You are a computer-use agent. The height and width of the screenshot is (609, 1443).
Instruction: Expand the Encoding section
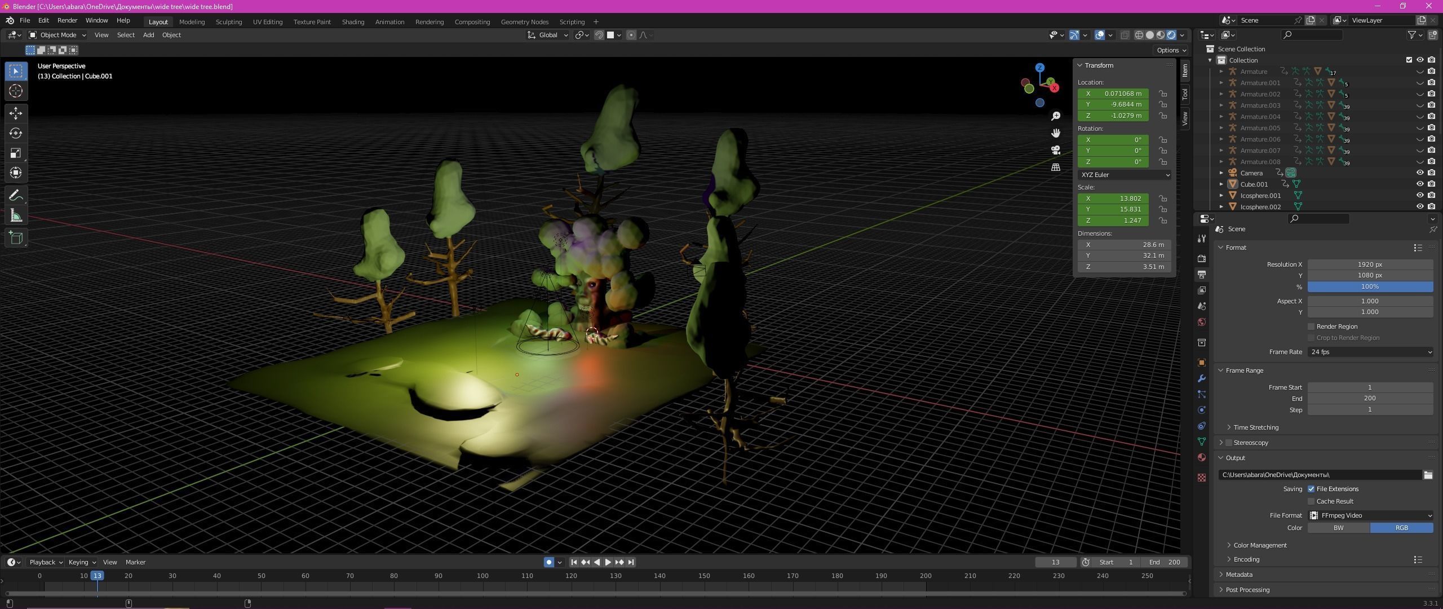point(1246,559)
